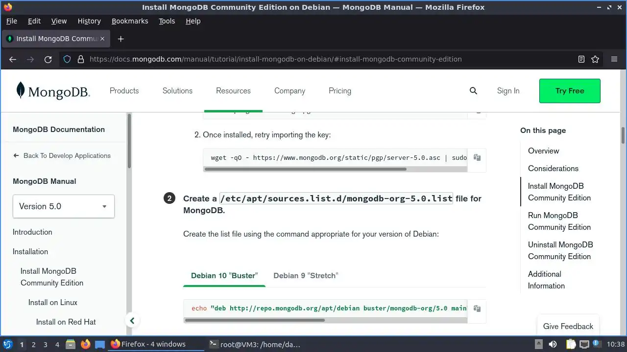Open the Version 5.0 dropdown
This screenshot has height=352, width=627.
64,206
